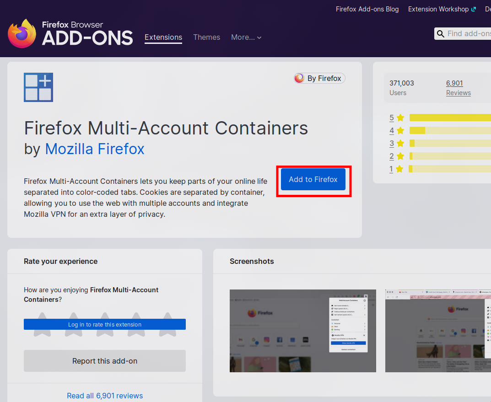Screen dimensions: 491x402
Task: Open Read all 6,901 reviews link
Action: (x=105, y=396)
